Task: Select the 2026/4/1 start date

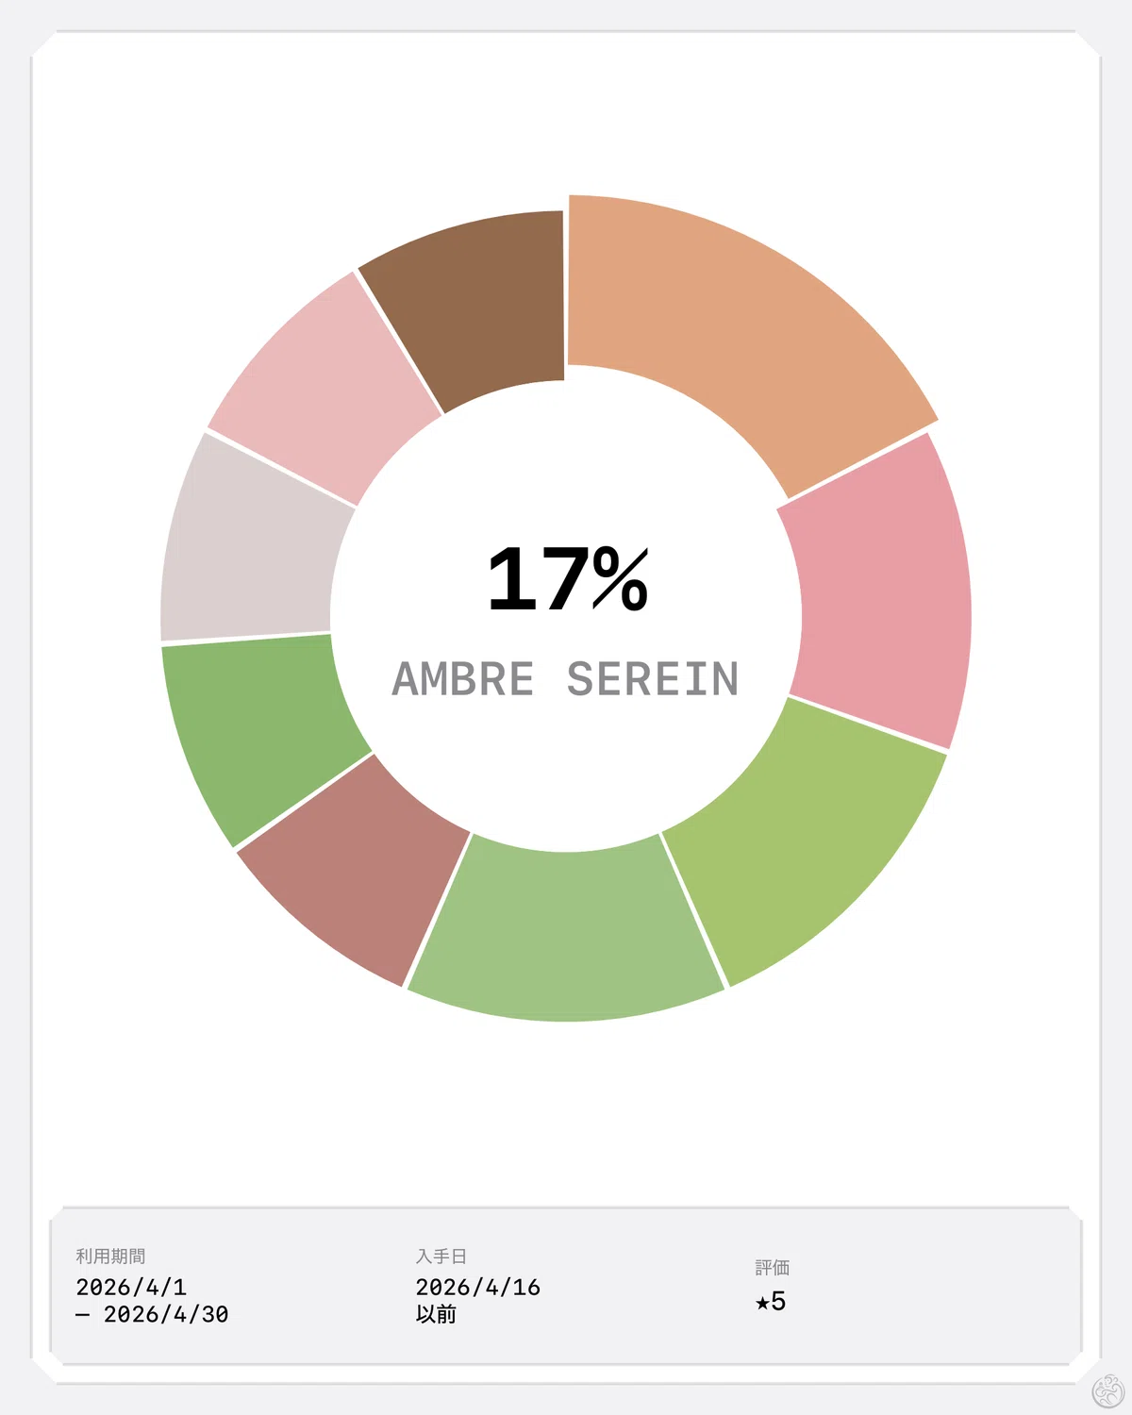Action: coord(131,1287)
